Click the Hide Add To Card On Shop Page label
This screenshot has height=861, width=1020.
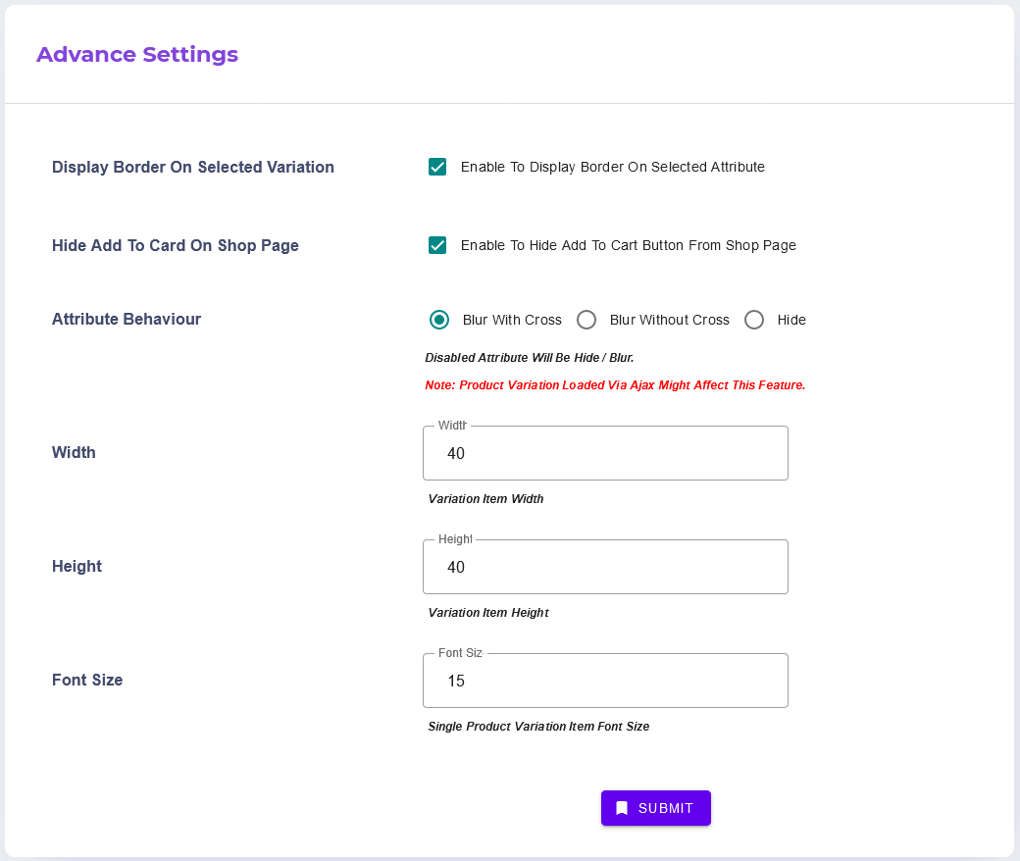(x=176, y=246)
